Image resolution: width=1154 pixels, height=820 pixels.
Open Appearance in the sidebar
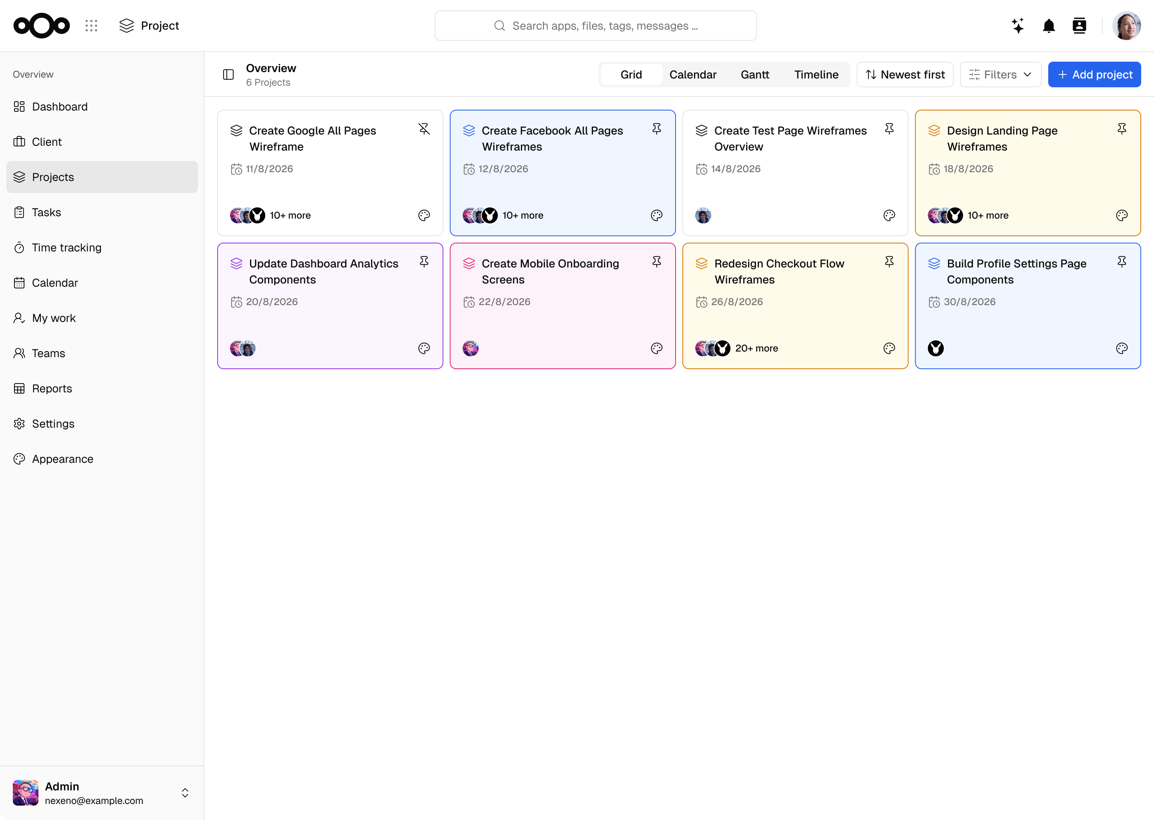pos(102,459)
